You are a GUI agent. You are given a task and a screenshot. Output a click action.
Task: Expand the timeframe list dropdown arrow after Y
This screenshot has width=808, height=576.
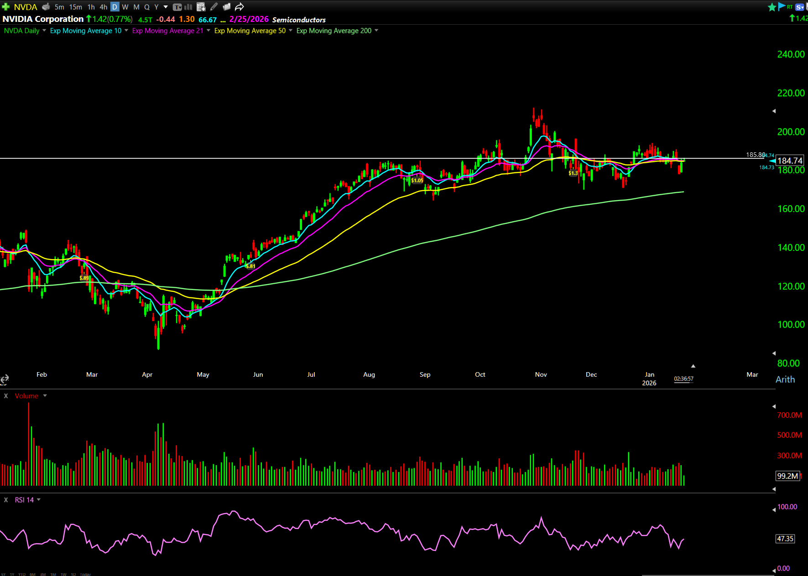(x=166, y=7)
